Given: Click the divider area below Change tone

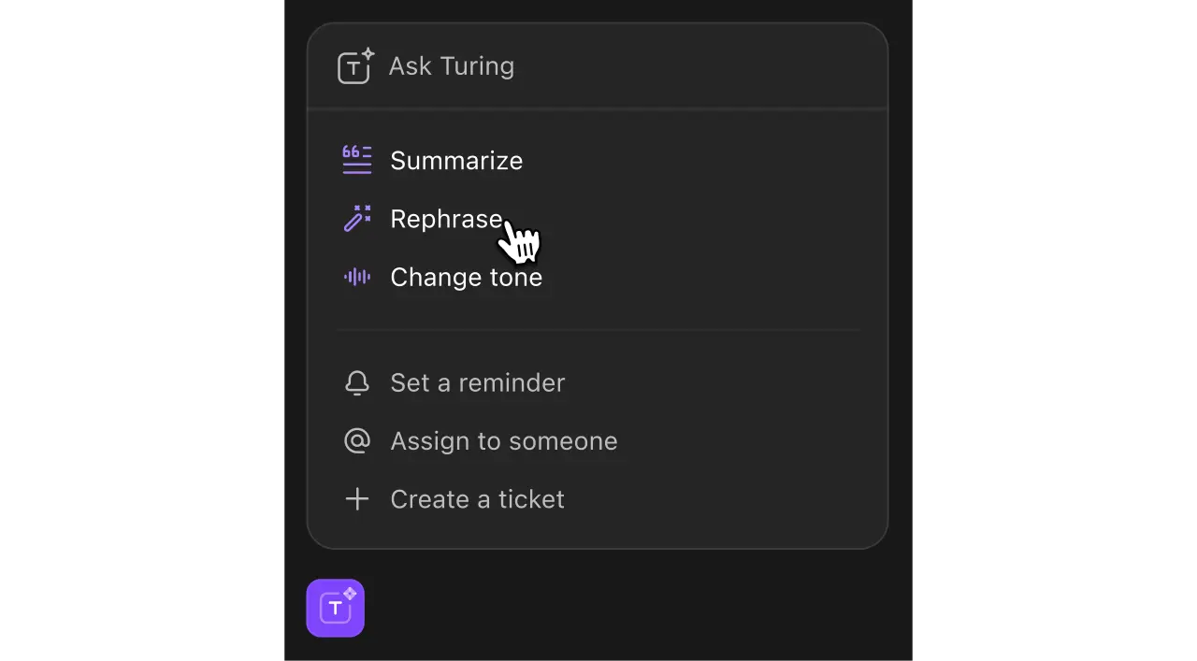Looking at the screenshot, I should (598, 328).
